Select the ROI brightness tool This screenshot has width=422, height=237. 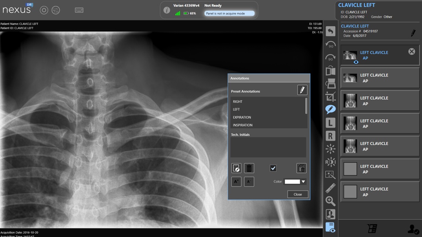[x=331, y=162]
